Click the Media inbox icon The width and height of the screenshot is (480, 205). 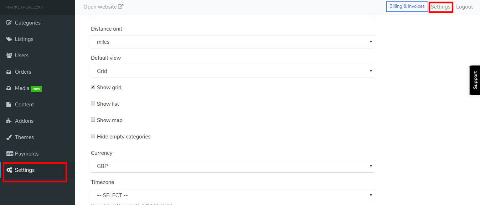[9, 88]
